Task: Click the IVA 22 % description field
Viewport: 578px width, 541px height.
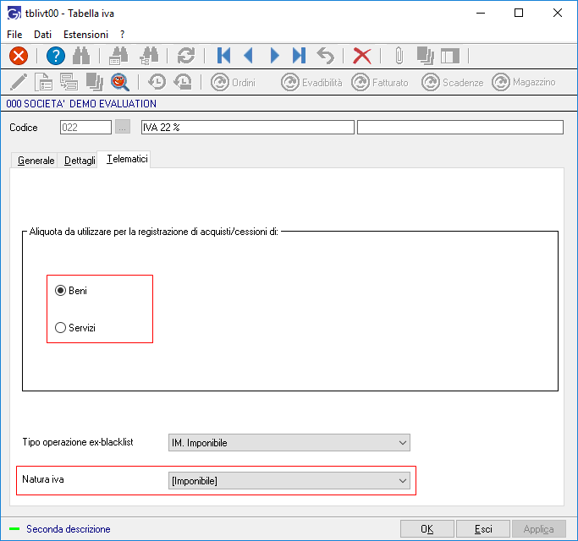Action: 248,128
